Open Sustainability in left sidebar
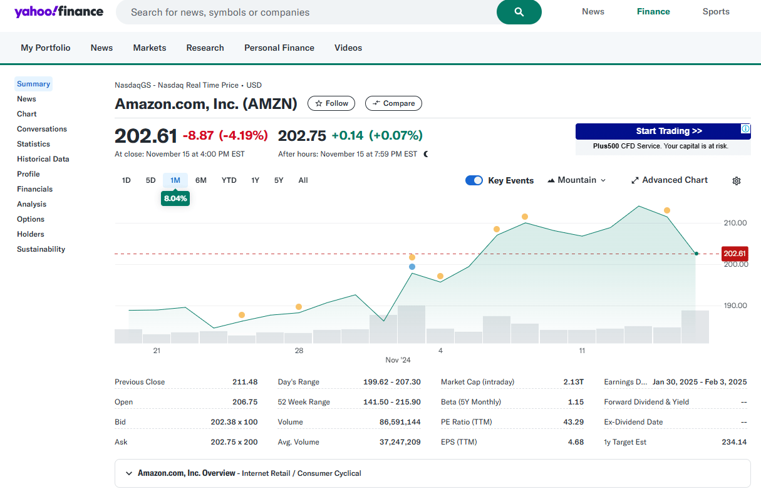761x494 pixels. [41, 249]
